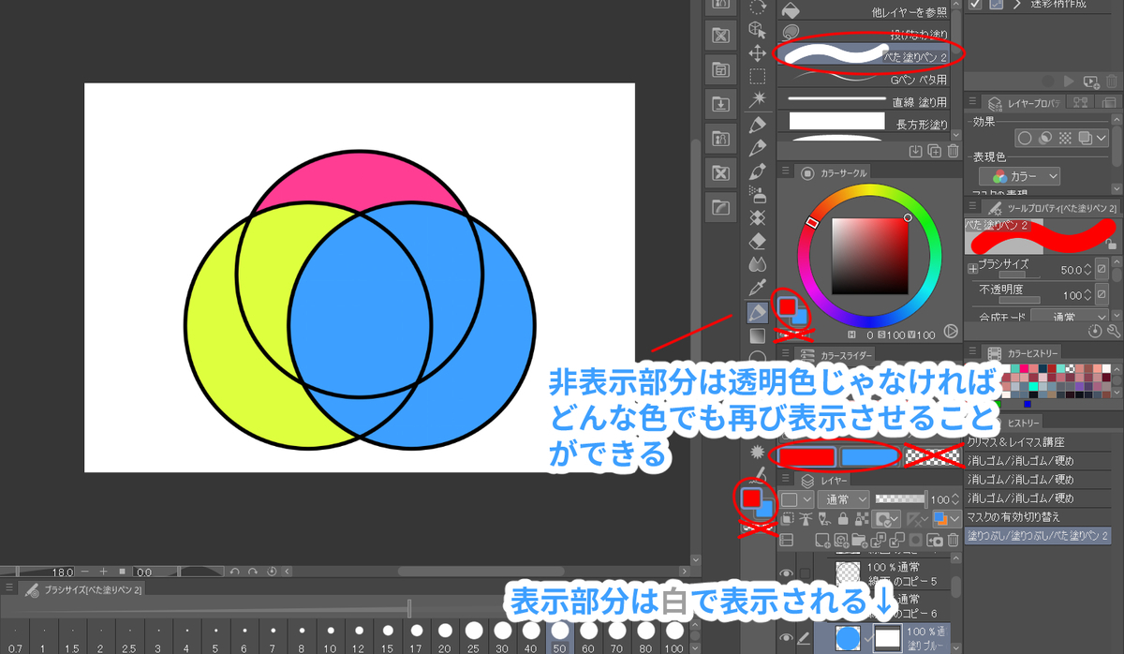Select 他レイヤーを参照 sub tool
Viewport: 1124px width, 654px height.
(863, 12)
